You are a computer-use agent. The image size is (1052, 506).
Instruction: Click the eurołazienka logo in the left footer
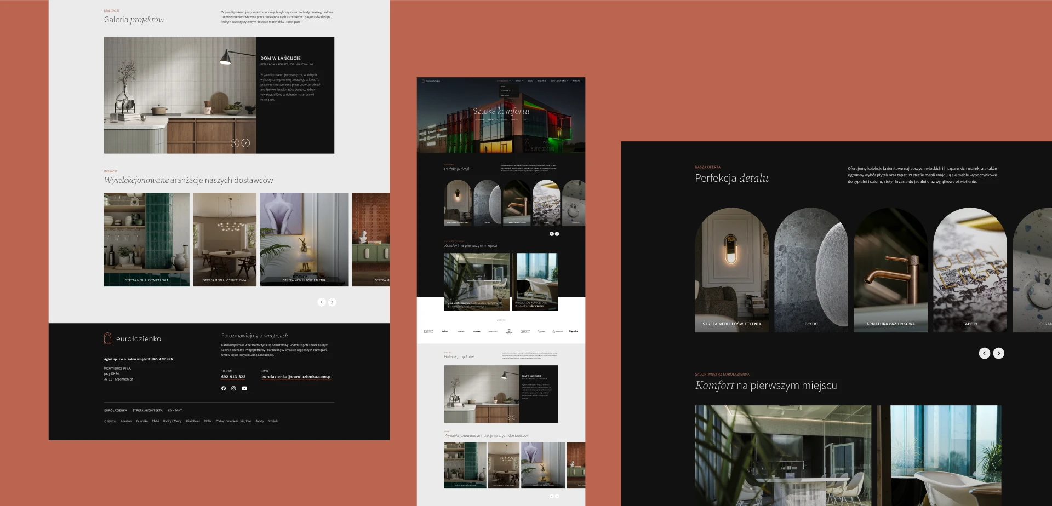(133, 338)
